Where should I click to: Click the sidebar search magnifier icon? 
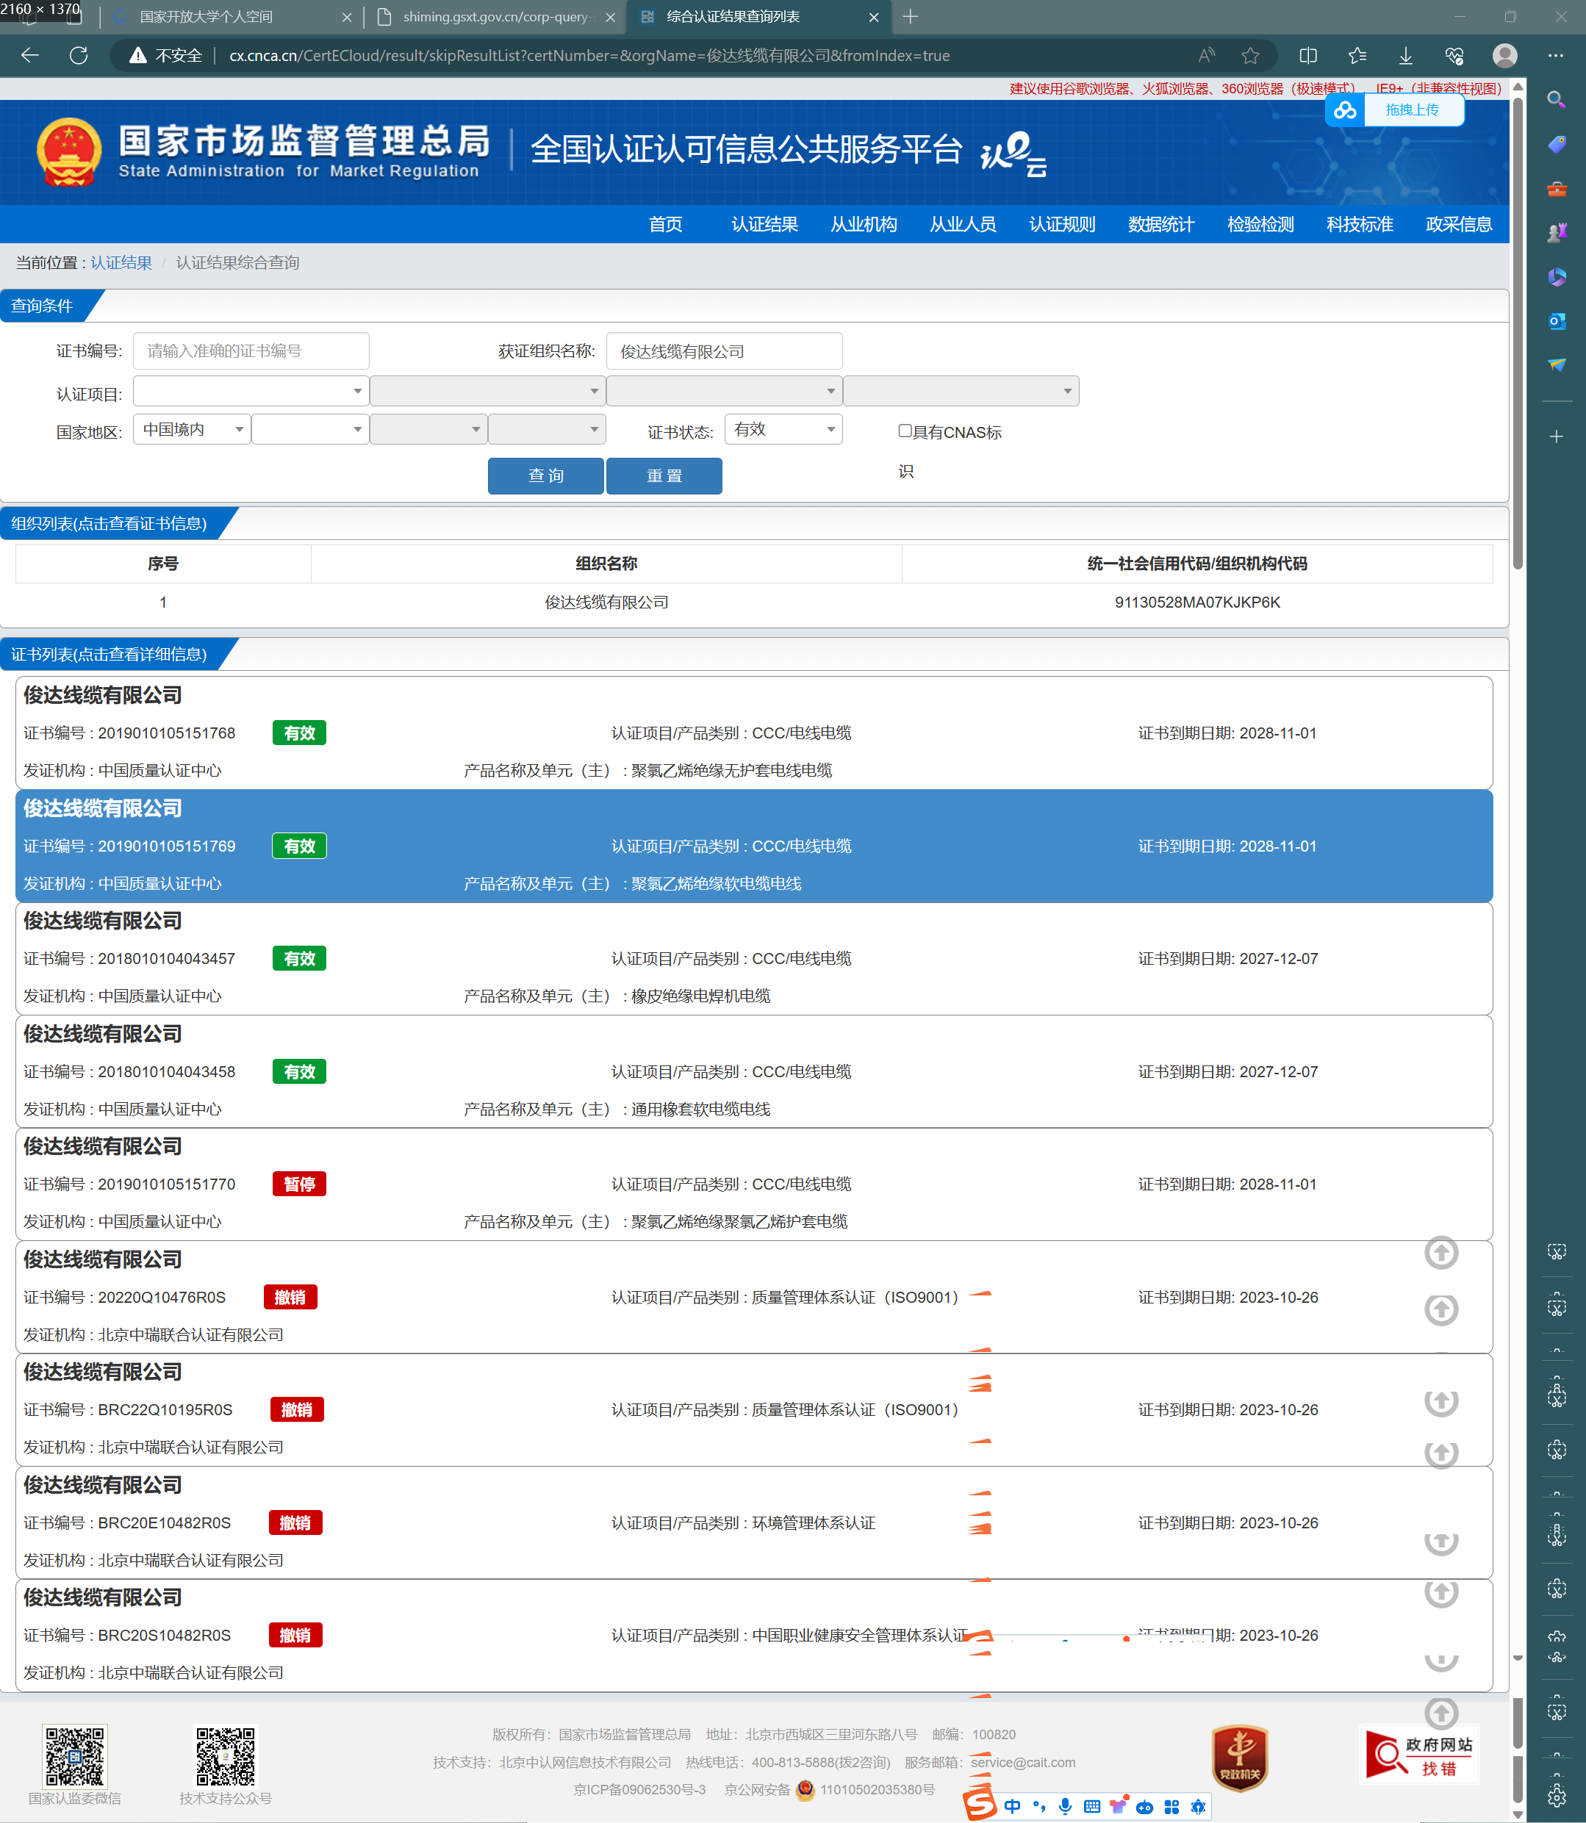click(x=1556, y=99)
